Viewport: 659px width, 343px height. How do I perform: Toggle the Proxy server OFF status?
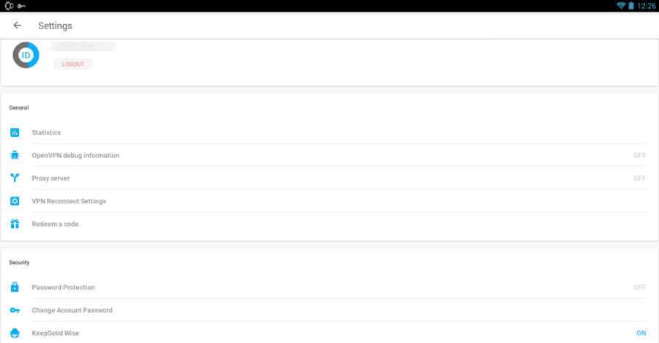pyautogui.click(x=639, y=178)
